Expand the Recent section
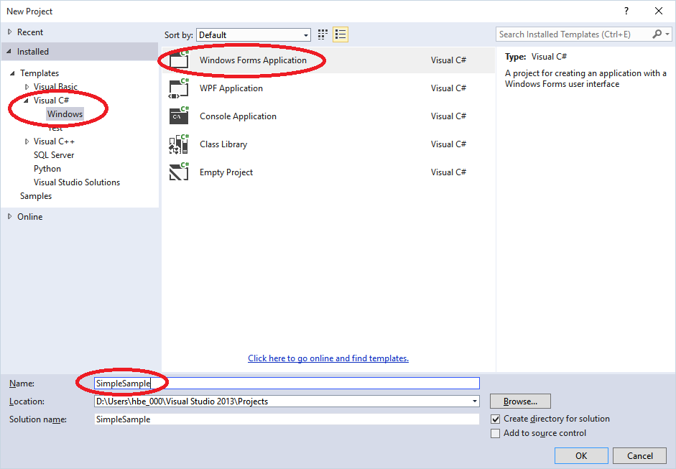The height and width of the screenshot is (469, 676). 9,32
